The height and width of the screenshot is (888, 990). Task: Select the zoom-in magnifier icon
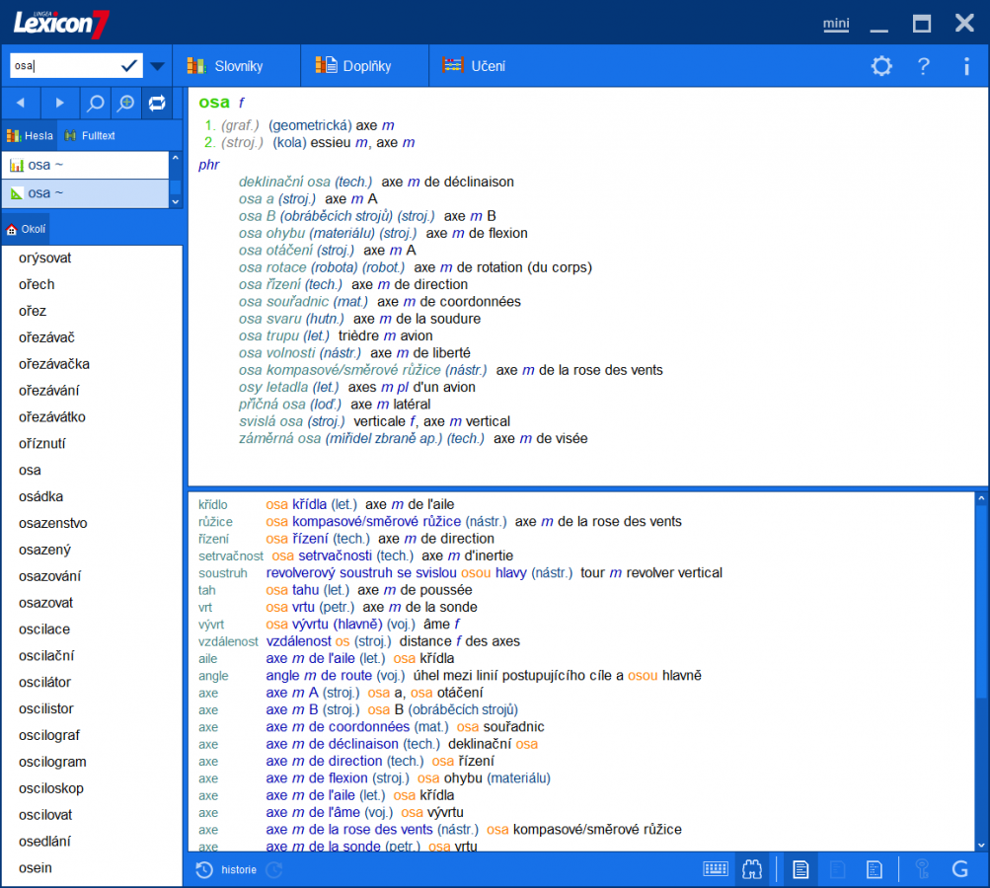124,103
